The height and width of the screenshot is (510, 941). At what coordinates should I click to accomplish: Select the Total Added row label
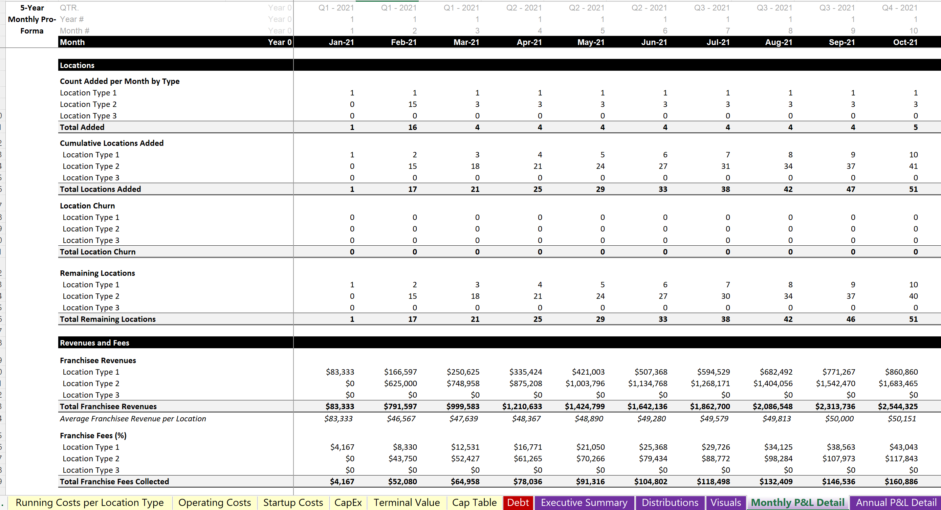[82, 127]
